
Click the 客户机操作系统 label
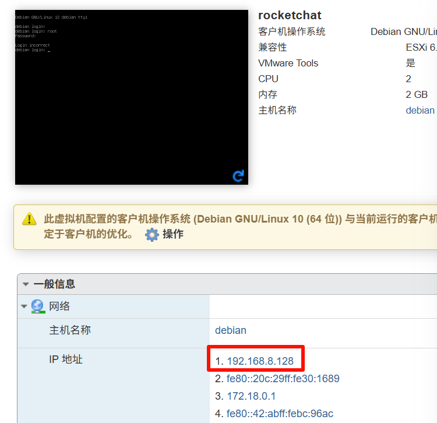click(291, 31)
